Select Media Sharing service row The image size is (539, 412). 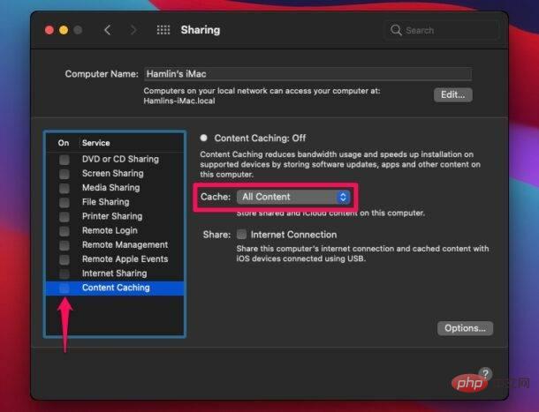[x=110, y=188]
